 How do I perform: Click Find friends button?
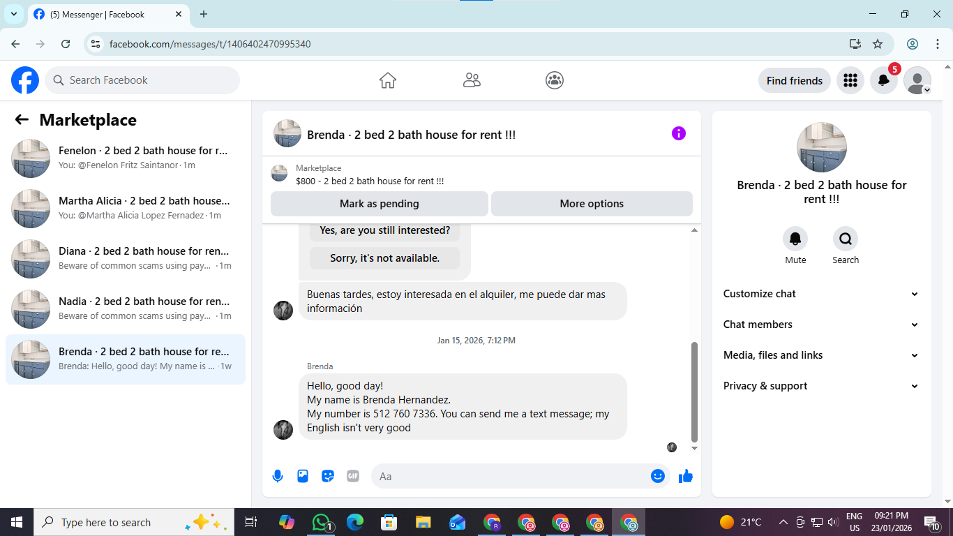[x=795, y=80]
